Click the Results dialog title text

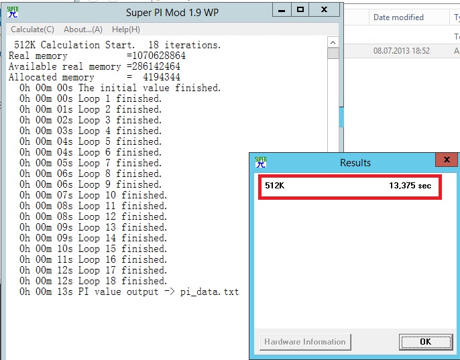(x=355, y=162)
